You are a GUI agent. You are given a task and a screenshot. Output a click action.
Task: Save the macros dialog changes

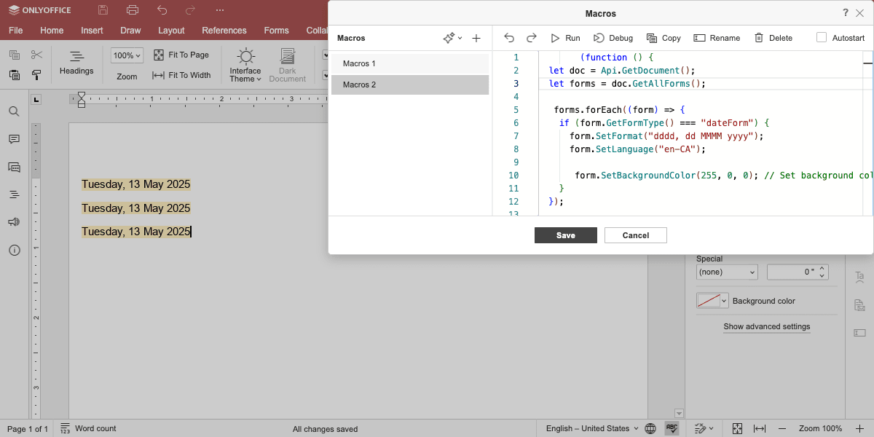pos(566,235)
